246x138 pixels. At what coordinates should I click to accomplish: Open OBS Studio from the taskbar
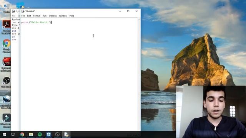click(57, 135)
